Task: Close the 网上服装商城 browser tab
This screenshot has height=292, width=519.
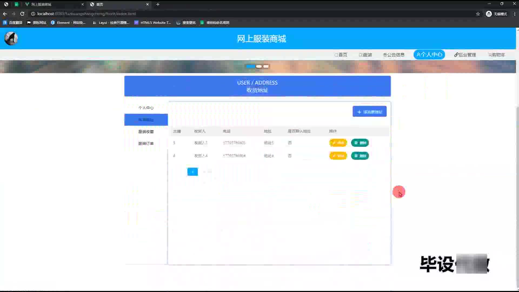Action: (83, 4)
